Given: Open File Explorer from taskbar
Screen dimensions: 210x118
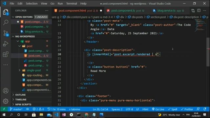Looking at the screenshot, I should 41,115.
